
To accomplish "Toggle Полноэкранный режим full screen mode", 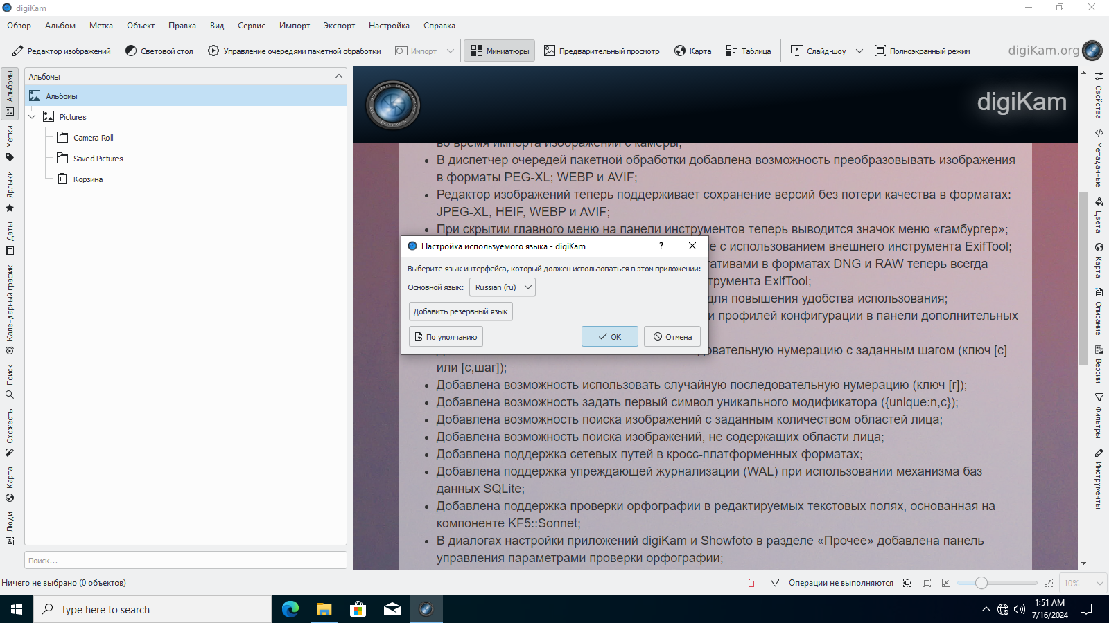I will pos(923,51).
